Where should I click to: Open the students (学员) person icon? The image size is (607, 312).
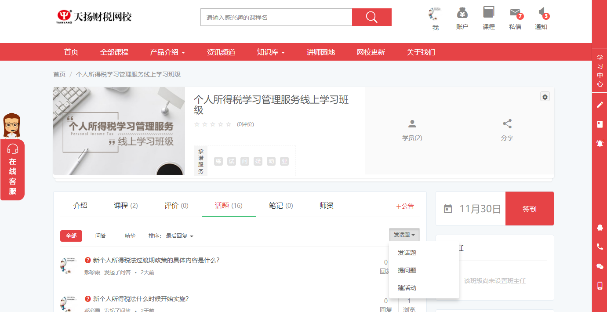(412, 124)
